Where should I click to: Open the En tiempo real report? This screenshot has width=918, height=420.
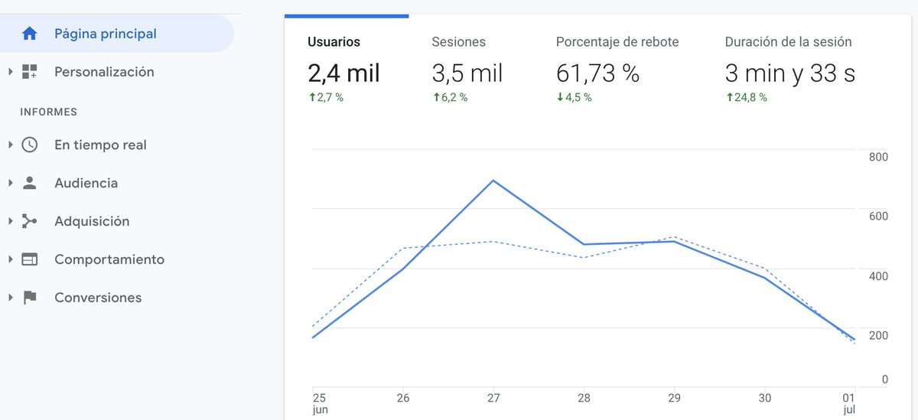(x=100, y=145)
